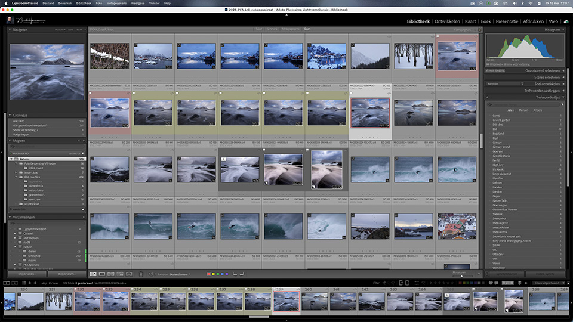573x322 pixels.
Task: Toggle the green label filter in filmstrip bar
Action: (467, 283)
